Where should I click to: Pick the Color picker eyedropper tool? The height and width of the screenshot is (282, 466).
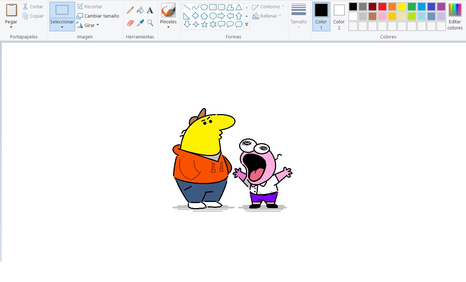tap(140, 23)
